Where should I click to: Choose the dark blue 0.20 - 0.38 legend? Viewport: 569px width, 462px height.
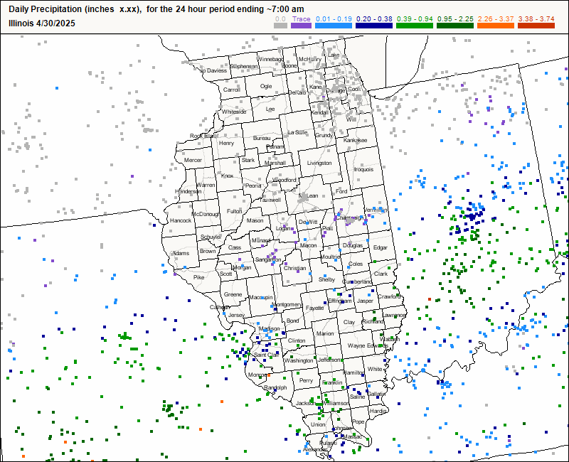[x=374, y=25]
